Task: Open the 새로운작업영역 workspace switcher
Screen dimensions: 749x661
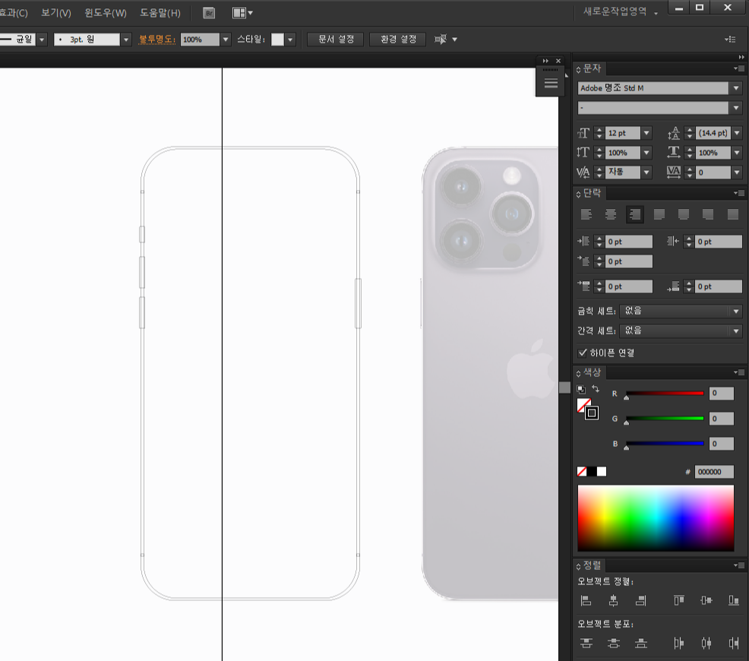Action: [620, 12]
